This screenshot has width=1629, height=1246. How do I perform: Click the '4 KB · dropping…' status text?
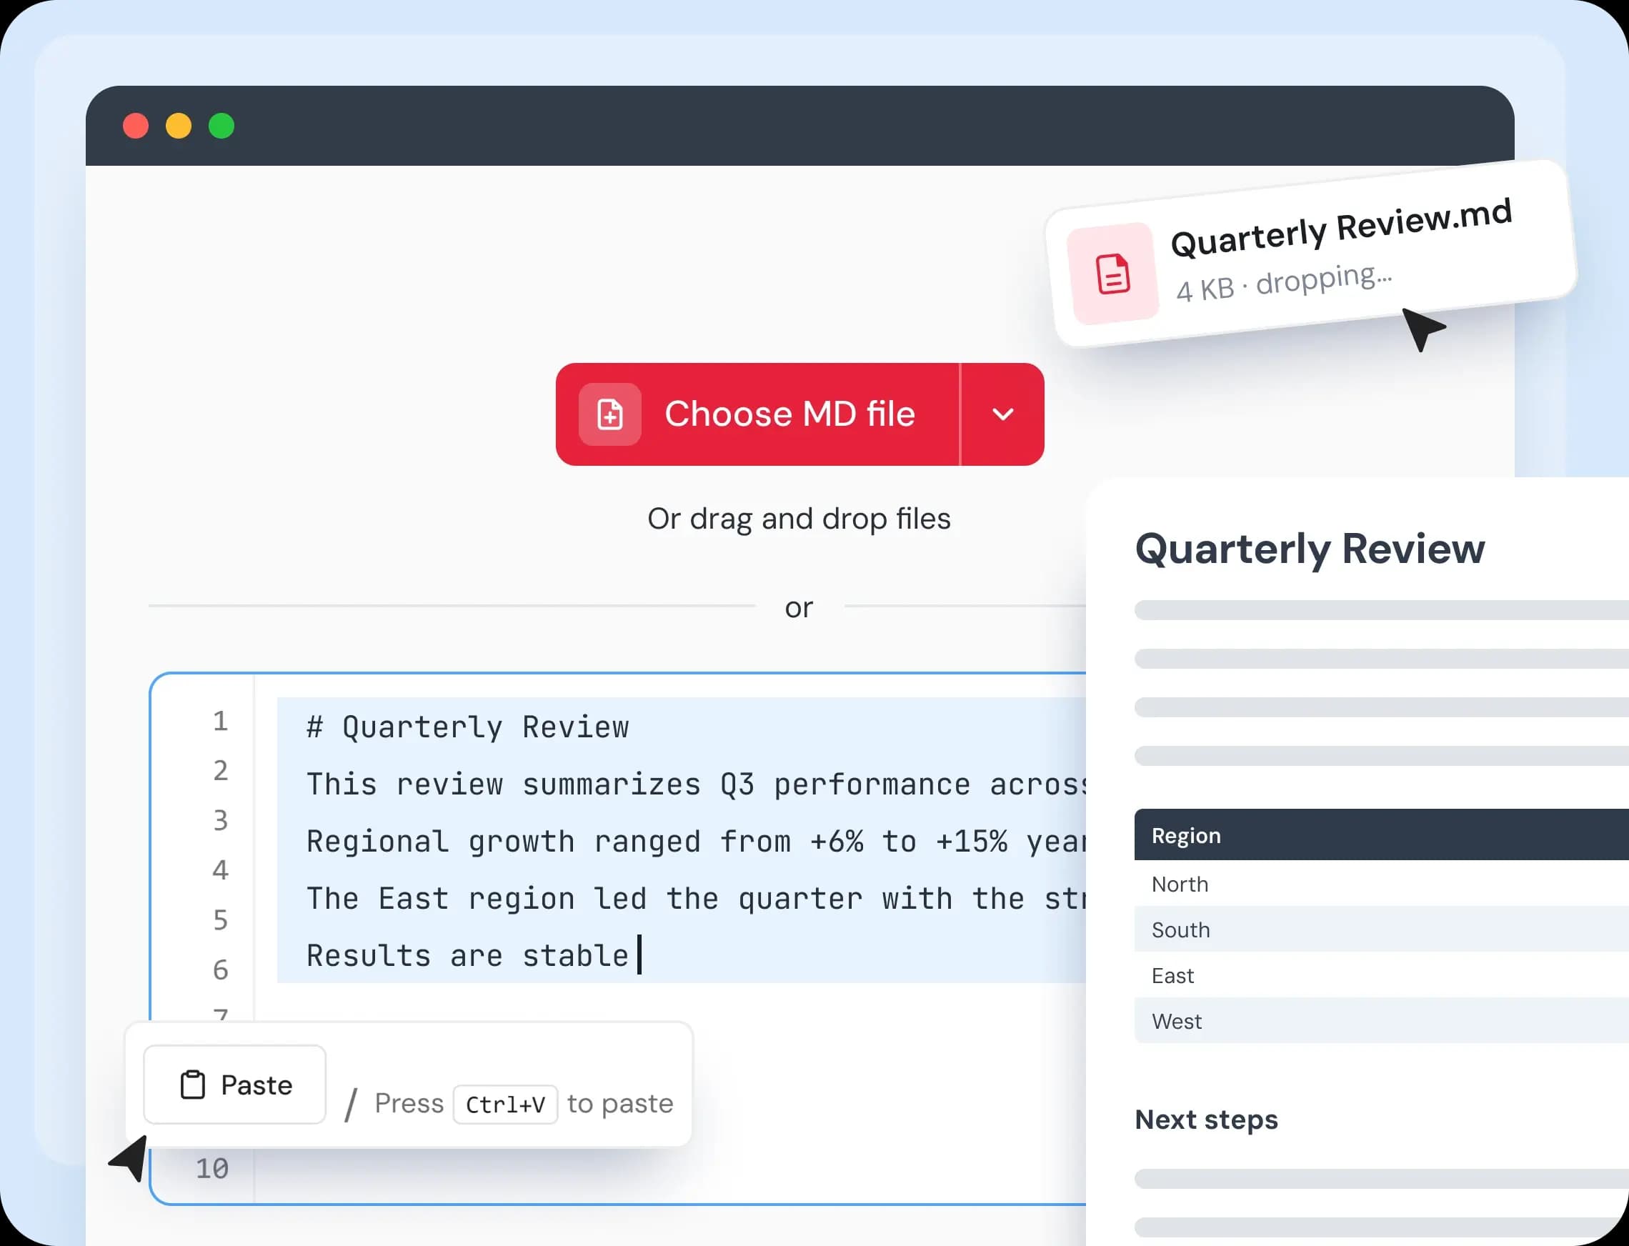(x=1284, y=281)
